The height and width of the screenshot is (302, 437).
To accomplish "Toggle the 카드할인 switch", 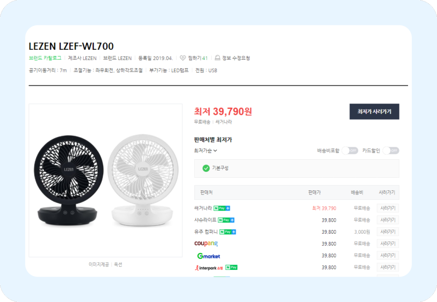I will (391, 151).
